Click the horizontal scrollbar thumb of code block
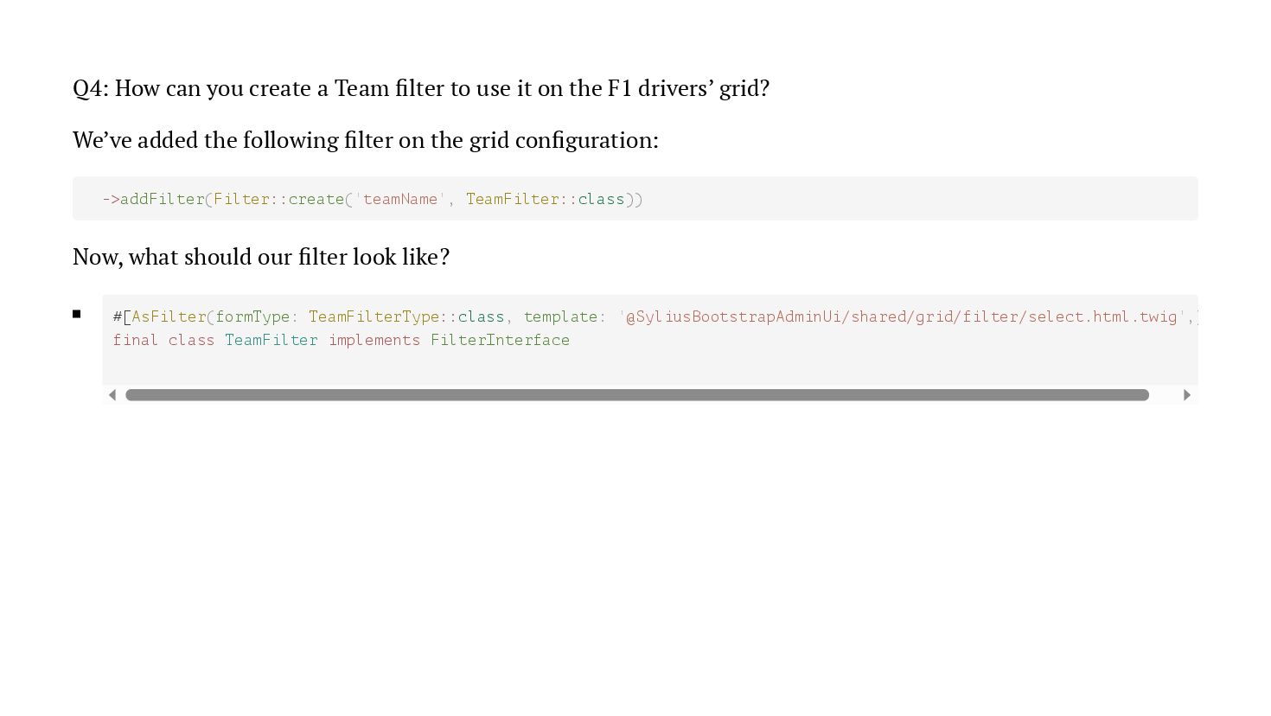Screen dimensions: 1271x716 pyautogui.click(x=637, y=395)
